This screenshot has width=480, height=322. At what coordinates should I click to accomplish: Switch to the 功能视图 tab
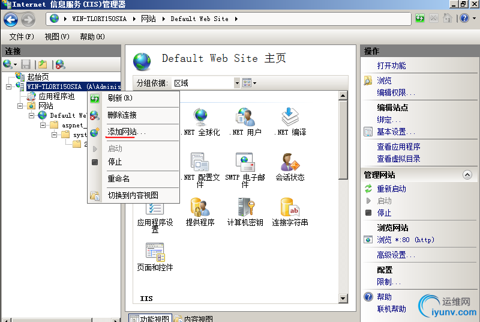150,318
